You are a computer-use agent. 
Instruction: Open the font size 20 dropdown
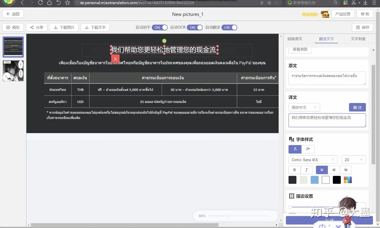tap(354, 160)
